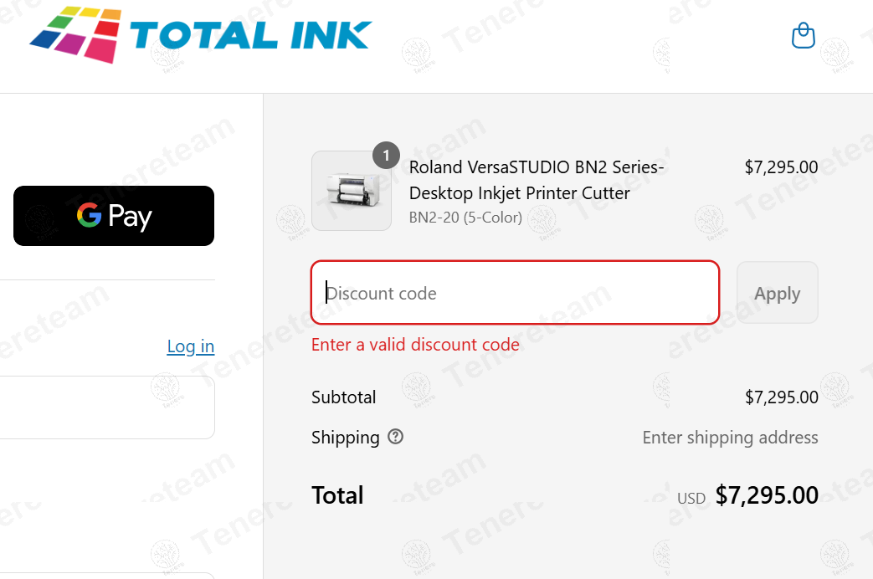Click the BN2-20 (5-Color) variant text
Image resolution: width=873 pixels, height=579 pixels.
click(465, 218)
